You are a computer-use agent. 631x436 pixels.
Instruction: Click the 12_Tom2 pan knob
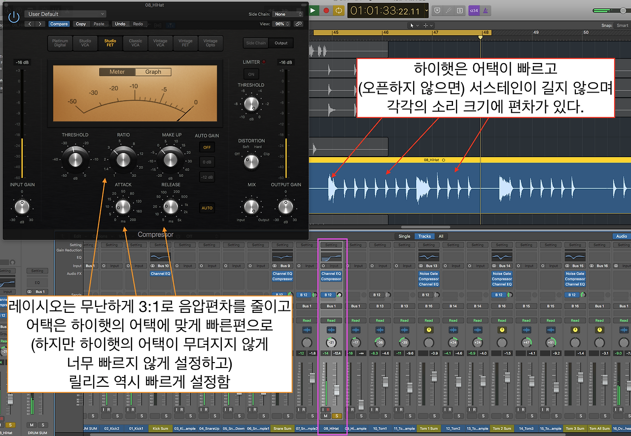point(454,342)
